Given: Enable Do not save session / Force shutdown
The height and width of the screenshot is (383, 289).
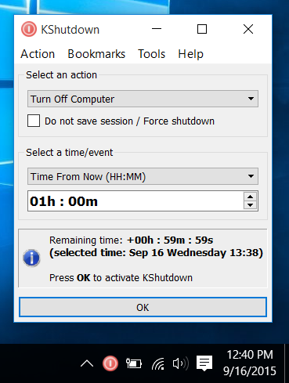Looking at the screenshot, I should (34, 121).
